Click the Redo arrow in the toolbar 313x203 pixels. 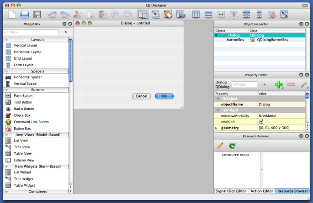tap(65, 15)
